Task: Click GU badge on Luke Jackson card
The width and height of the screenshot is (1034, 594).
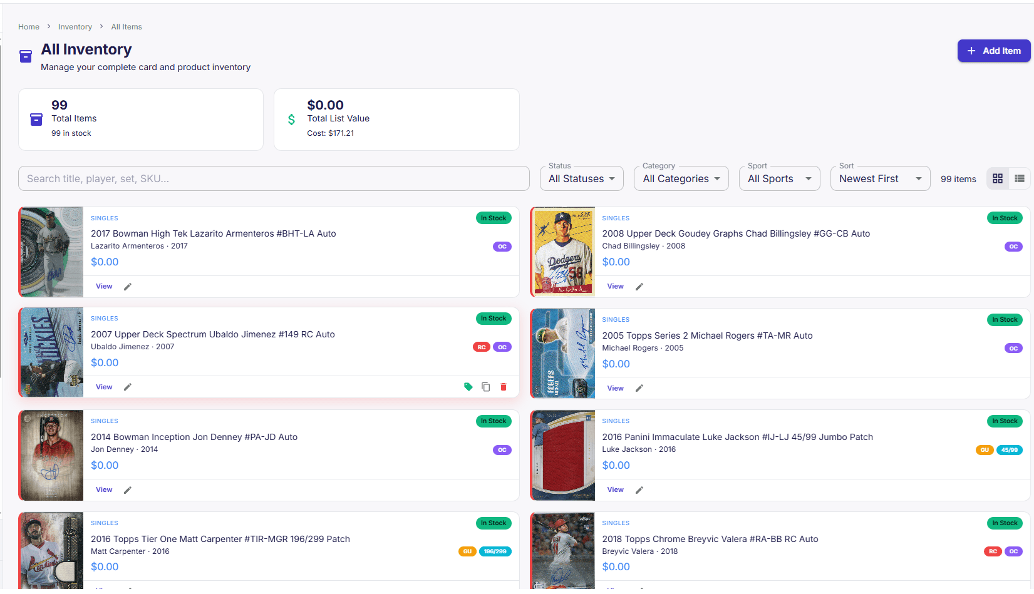Action: [985, 450]
